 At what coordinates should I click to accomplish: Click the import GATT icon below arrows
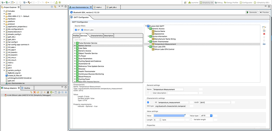(264, 44)
